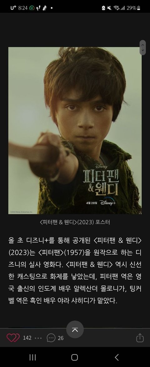The image size is (150, 367).
Task: Open recent apps navigation button
Action: (32, 357)
